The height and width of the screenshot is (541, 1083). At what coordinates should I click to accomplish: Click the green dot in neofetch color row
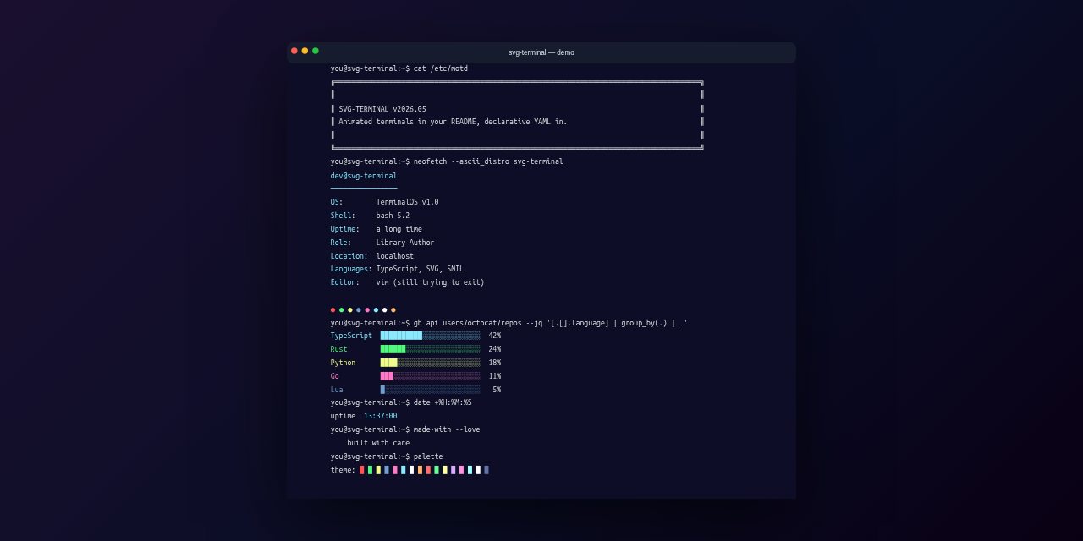(341, 310)
